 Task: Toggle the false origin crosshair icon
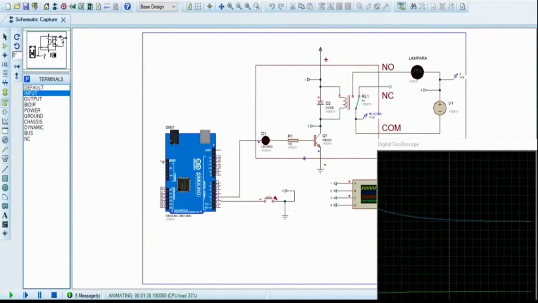209,7
